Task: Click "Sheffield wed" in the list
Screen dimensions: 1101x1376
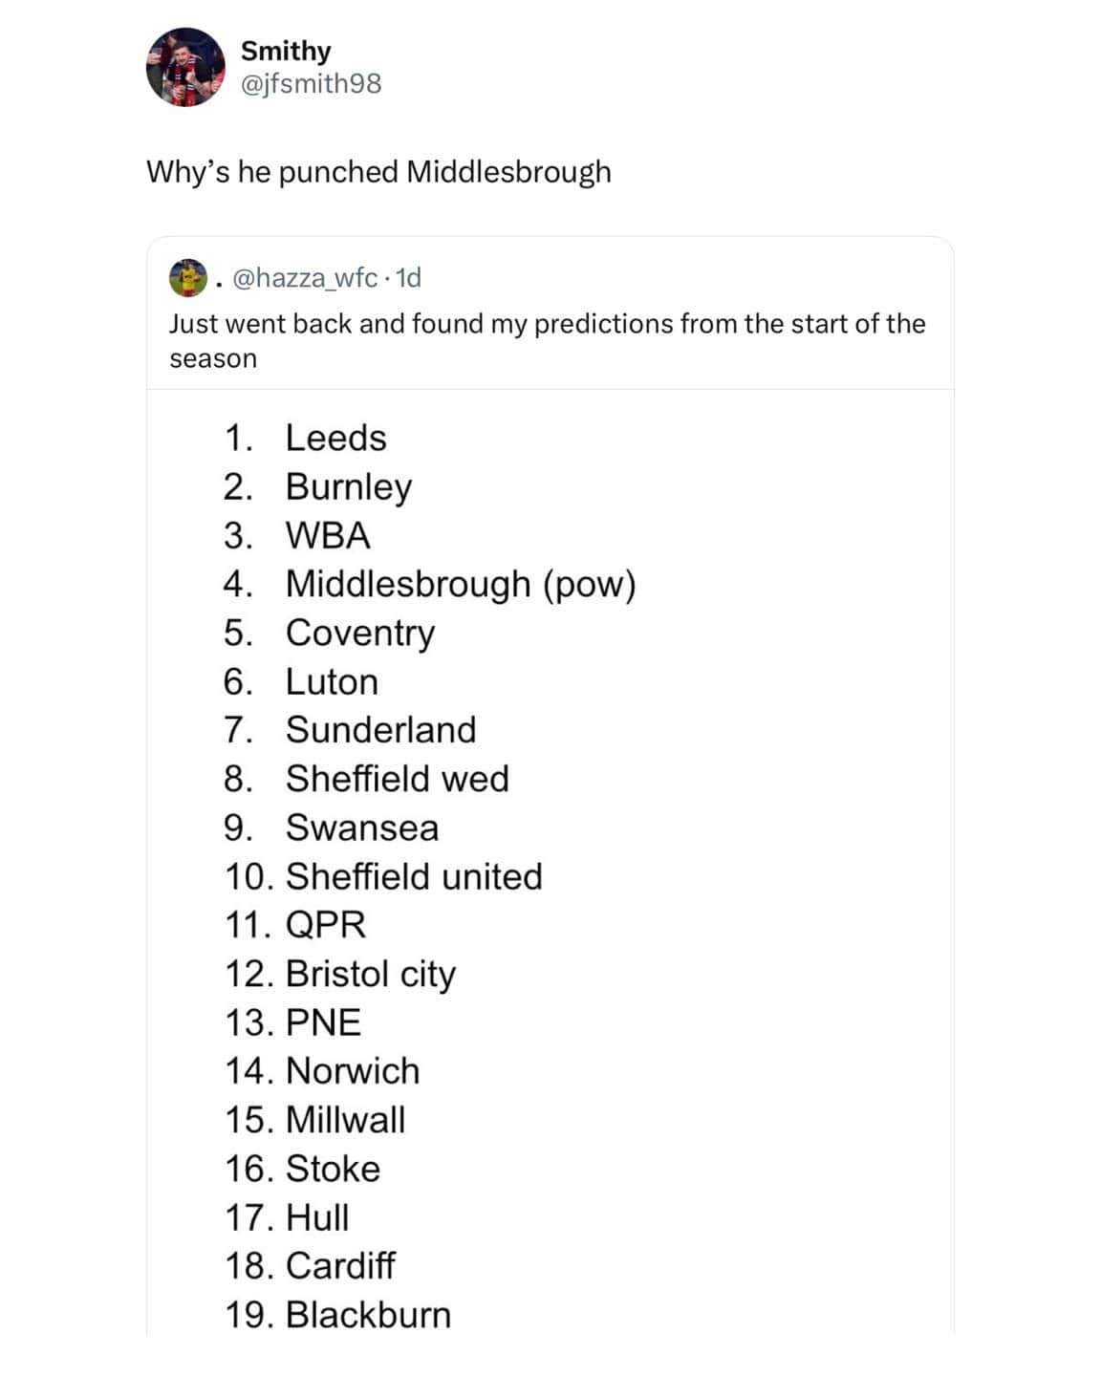Action: pyautogui.click(x=397, y=779)
